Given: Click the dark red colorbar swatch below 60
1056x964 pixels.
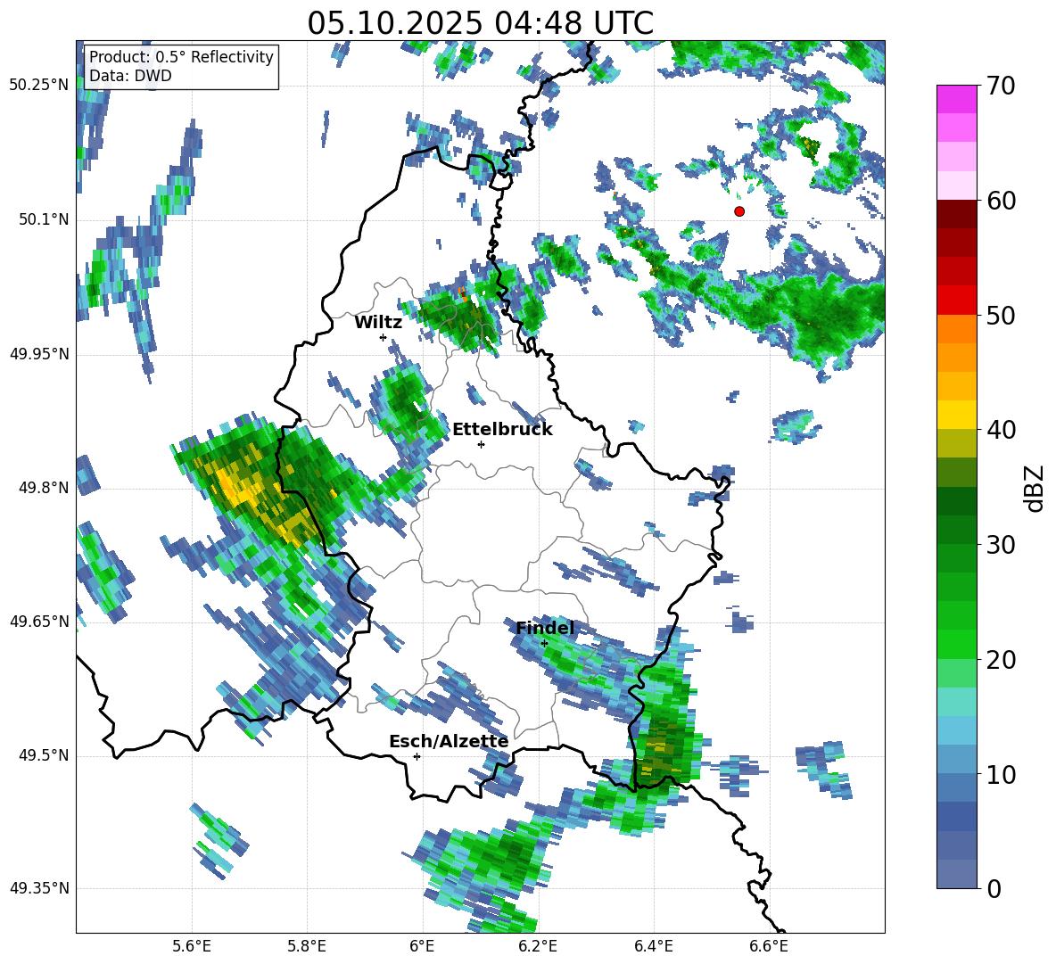Looking at the screenshot, I should (956, 214).
